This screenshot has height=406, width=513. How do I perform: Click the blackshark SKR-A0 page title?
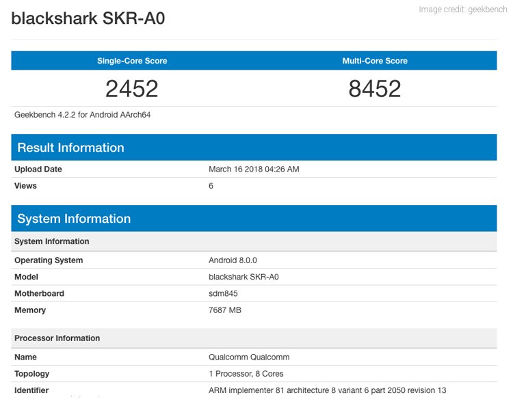88,18
